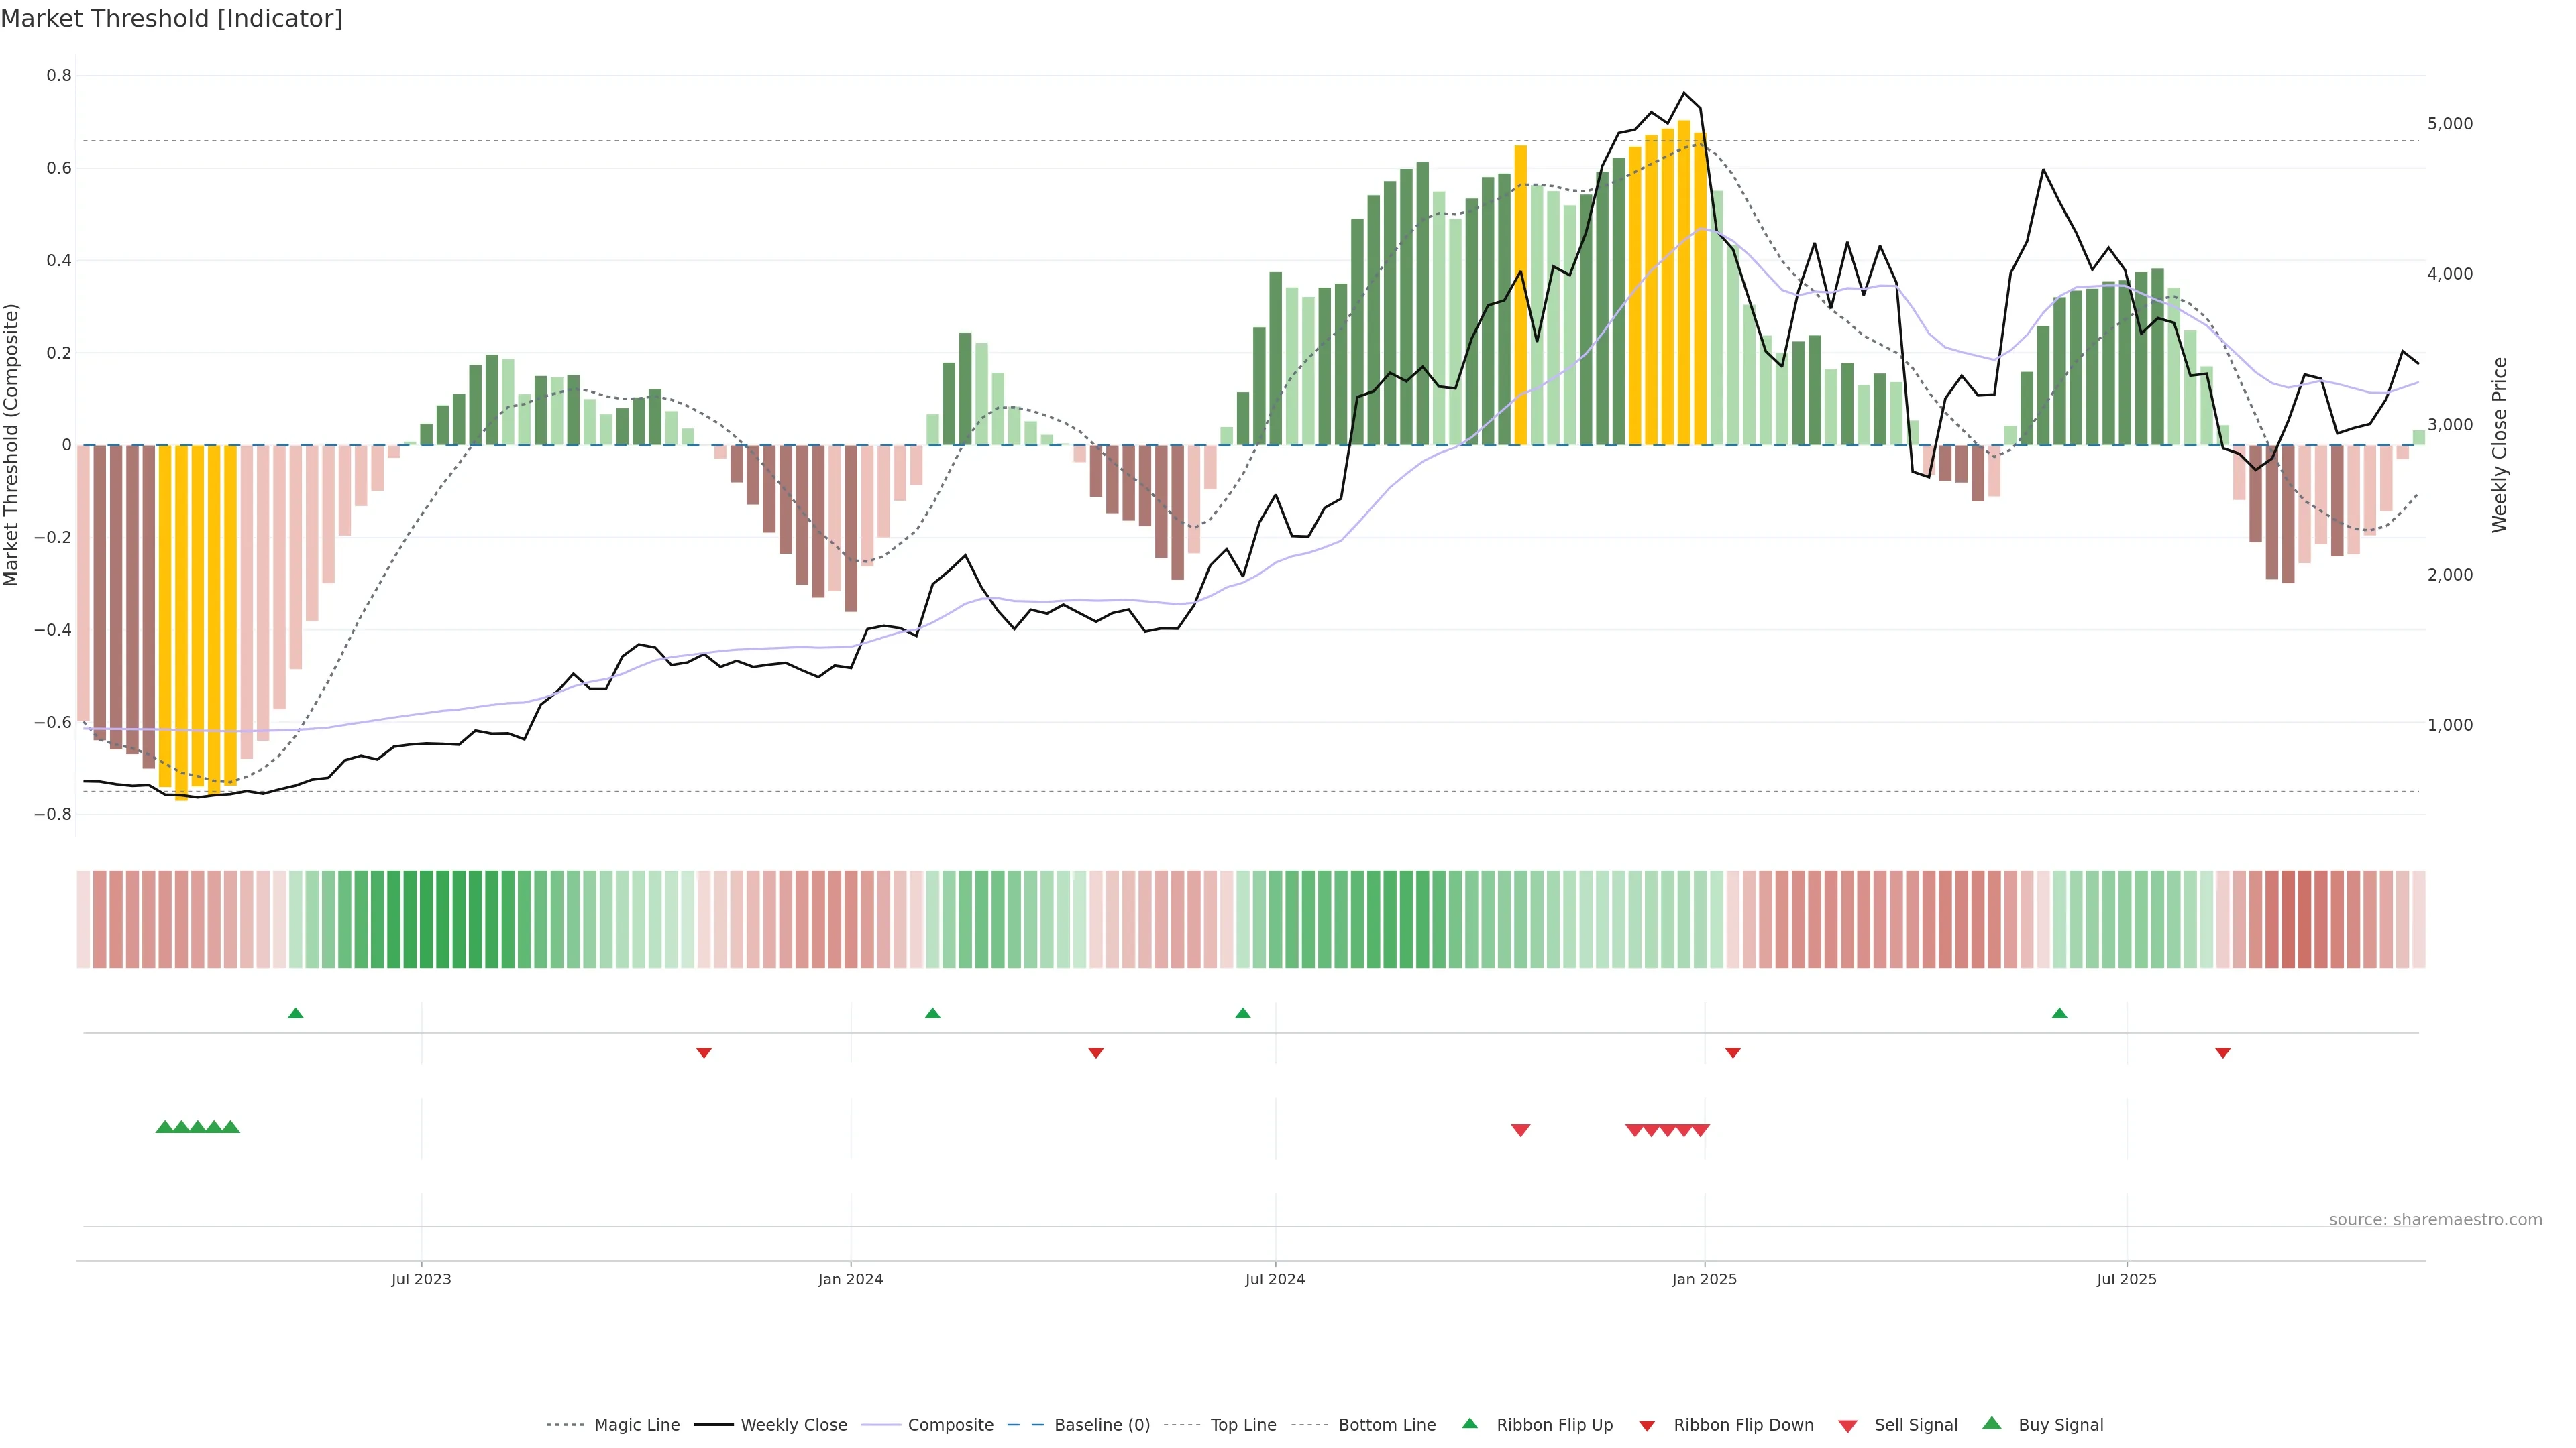Click the leftmost green Buy Signal triangle marker
The image size is (2576, 1448).
(x=165, y=1127)
